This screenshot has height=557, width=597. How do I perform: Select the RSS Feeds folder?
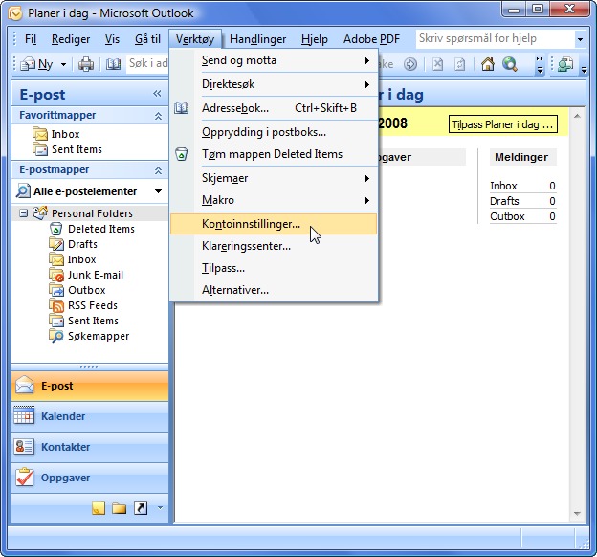92,305
